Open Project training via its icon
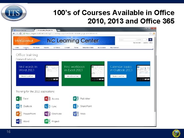The image size is (184, 138). tap(47, 121)
